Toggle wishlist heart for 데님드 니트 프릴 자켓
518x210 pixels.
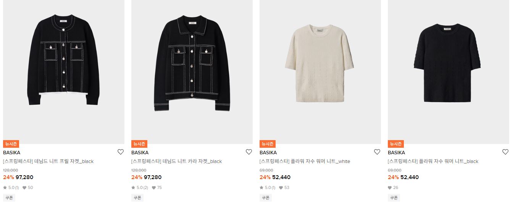121,152
